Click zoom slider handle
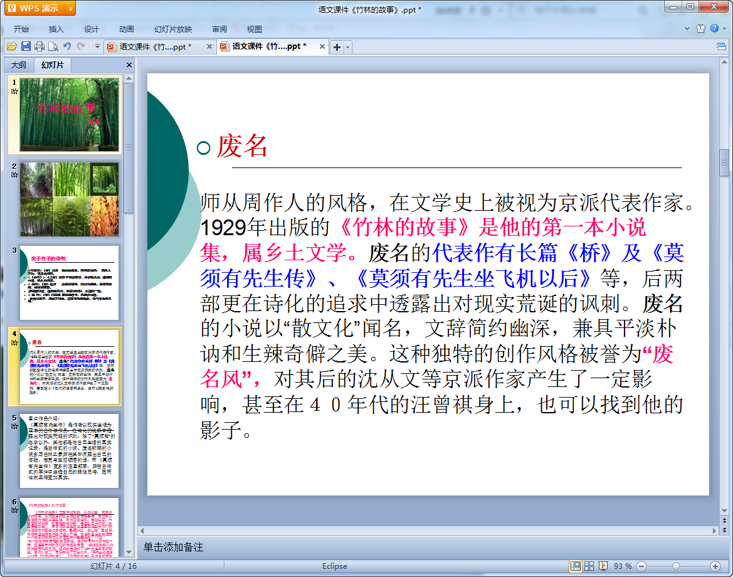Screen dimensions: 733x577 tap(676, 566)
